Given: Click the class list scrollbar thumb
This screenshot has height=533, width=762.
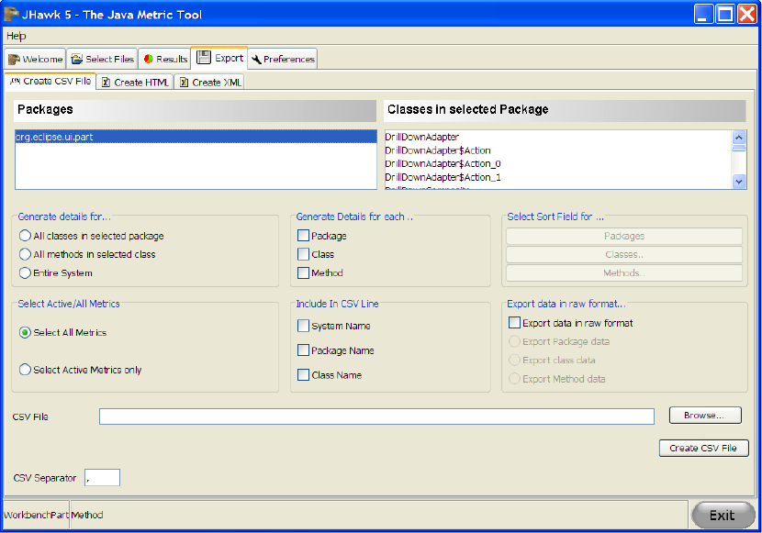Looking at the screenshot, I should tap(739, 148).
